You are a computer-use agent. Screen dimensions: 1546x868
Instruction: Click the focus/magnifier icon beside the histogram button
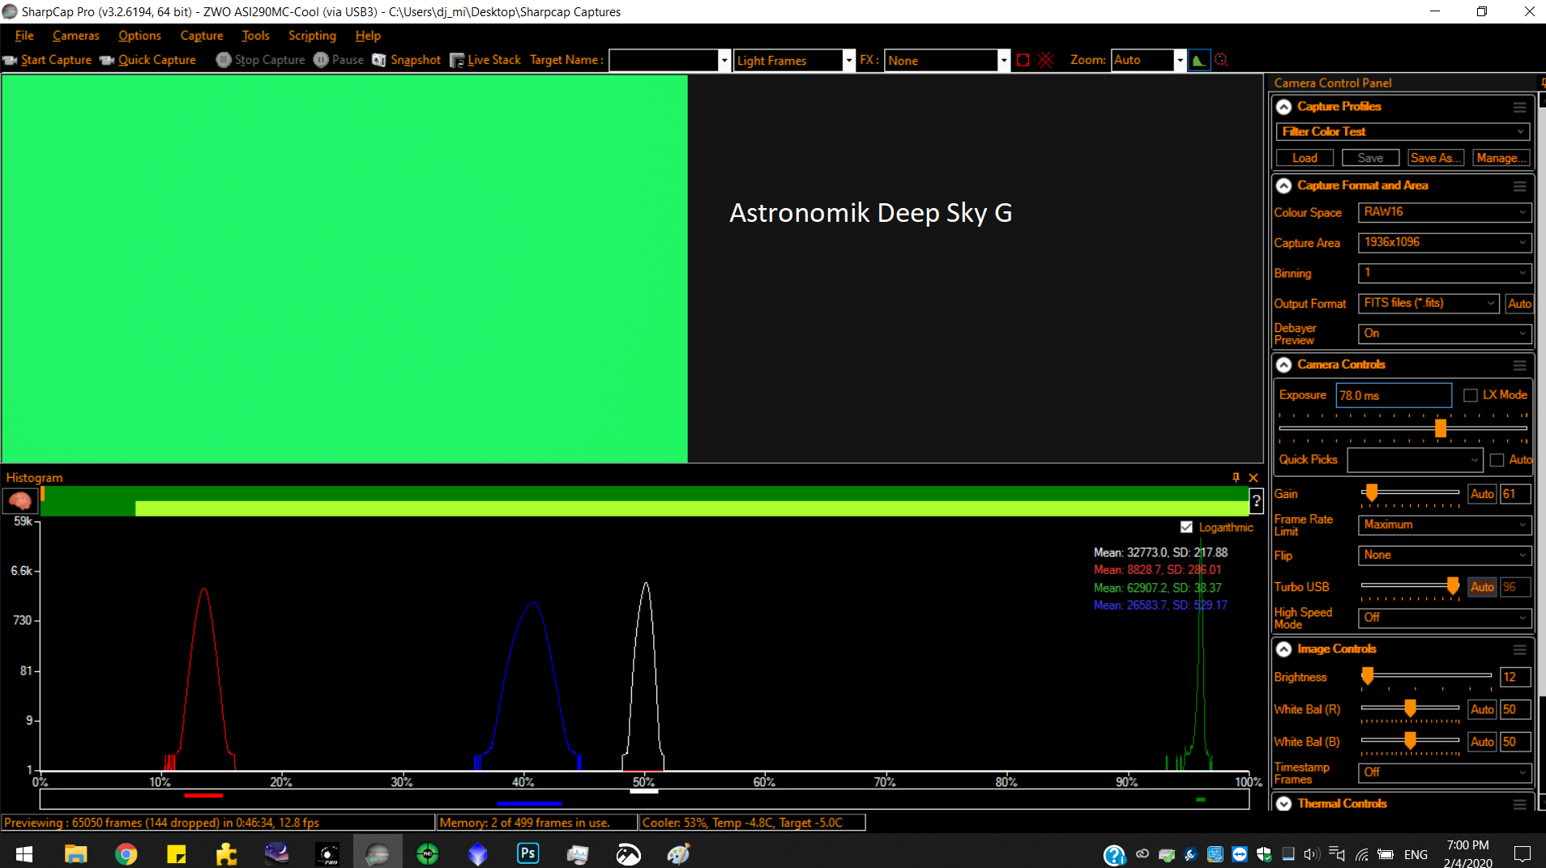click(1222, 60)
